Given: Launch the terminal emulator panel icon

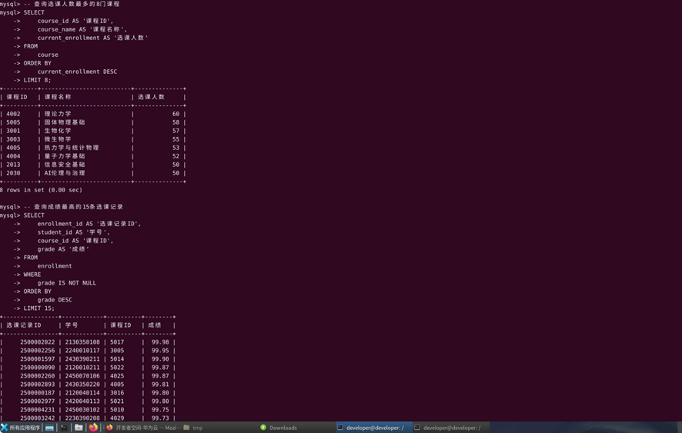Looking at the screenshot, I should point(65,428).
